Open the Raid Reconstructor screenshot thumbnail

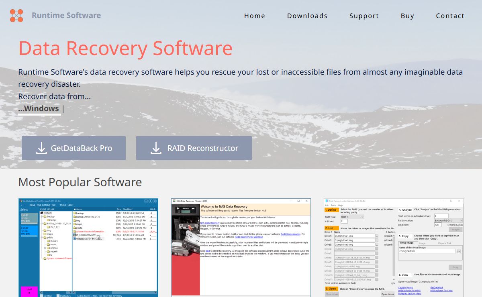tap(394, 248)
